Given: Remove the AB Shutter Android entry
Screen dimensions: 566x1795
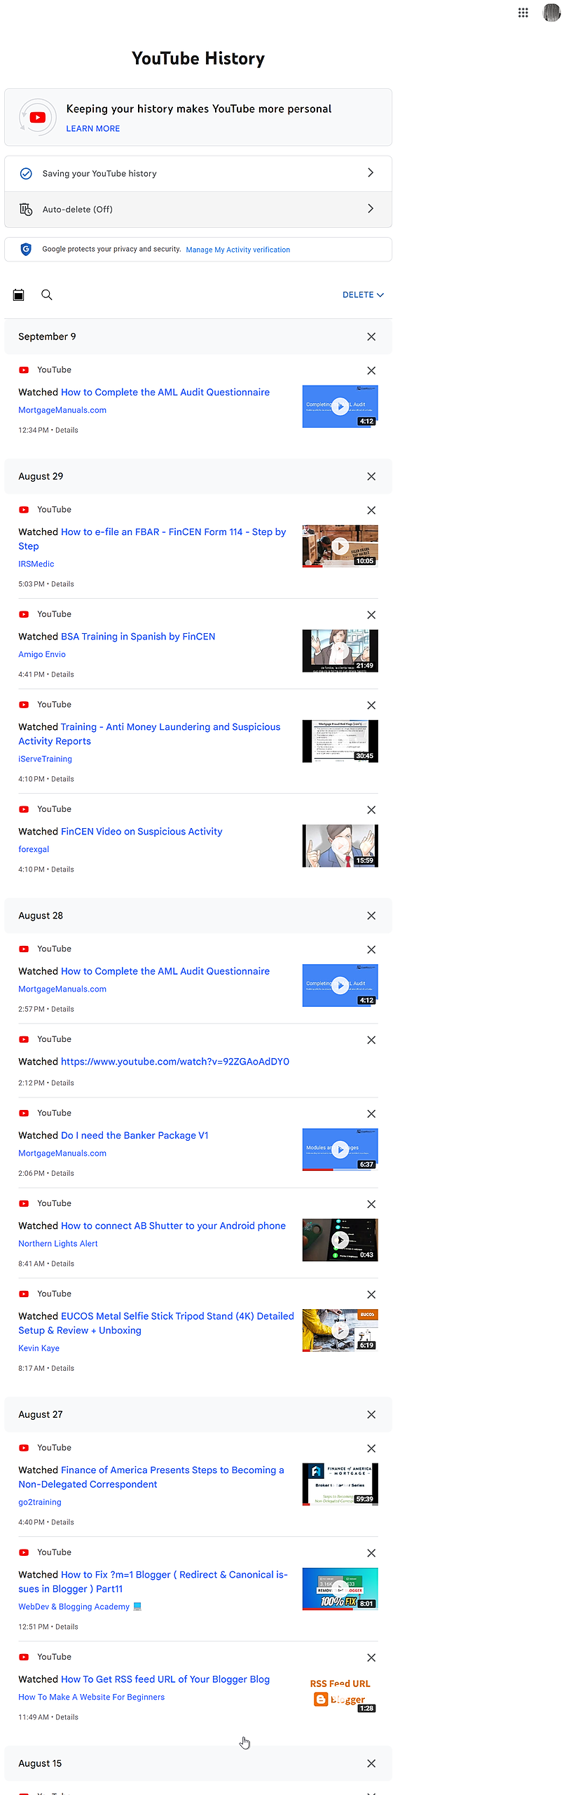Looking at the screenshot, I should click(371, 1204).
